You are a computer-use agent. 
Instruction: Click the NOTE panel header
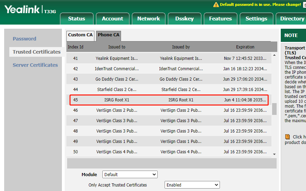(x=293, y=35)
